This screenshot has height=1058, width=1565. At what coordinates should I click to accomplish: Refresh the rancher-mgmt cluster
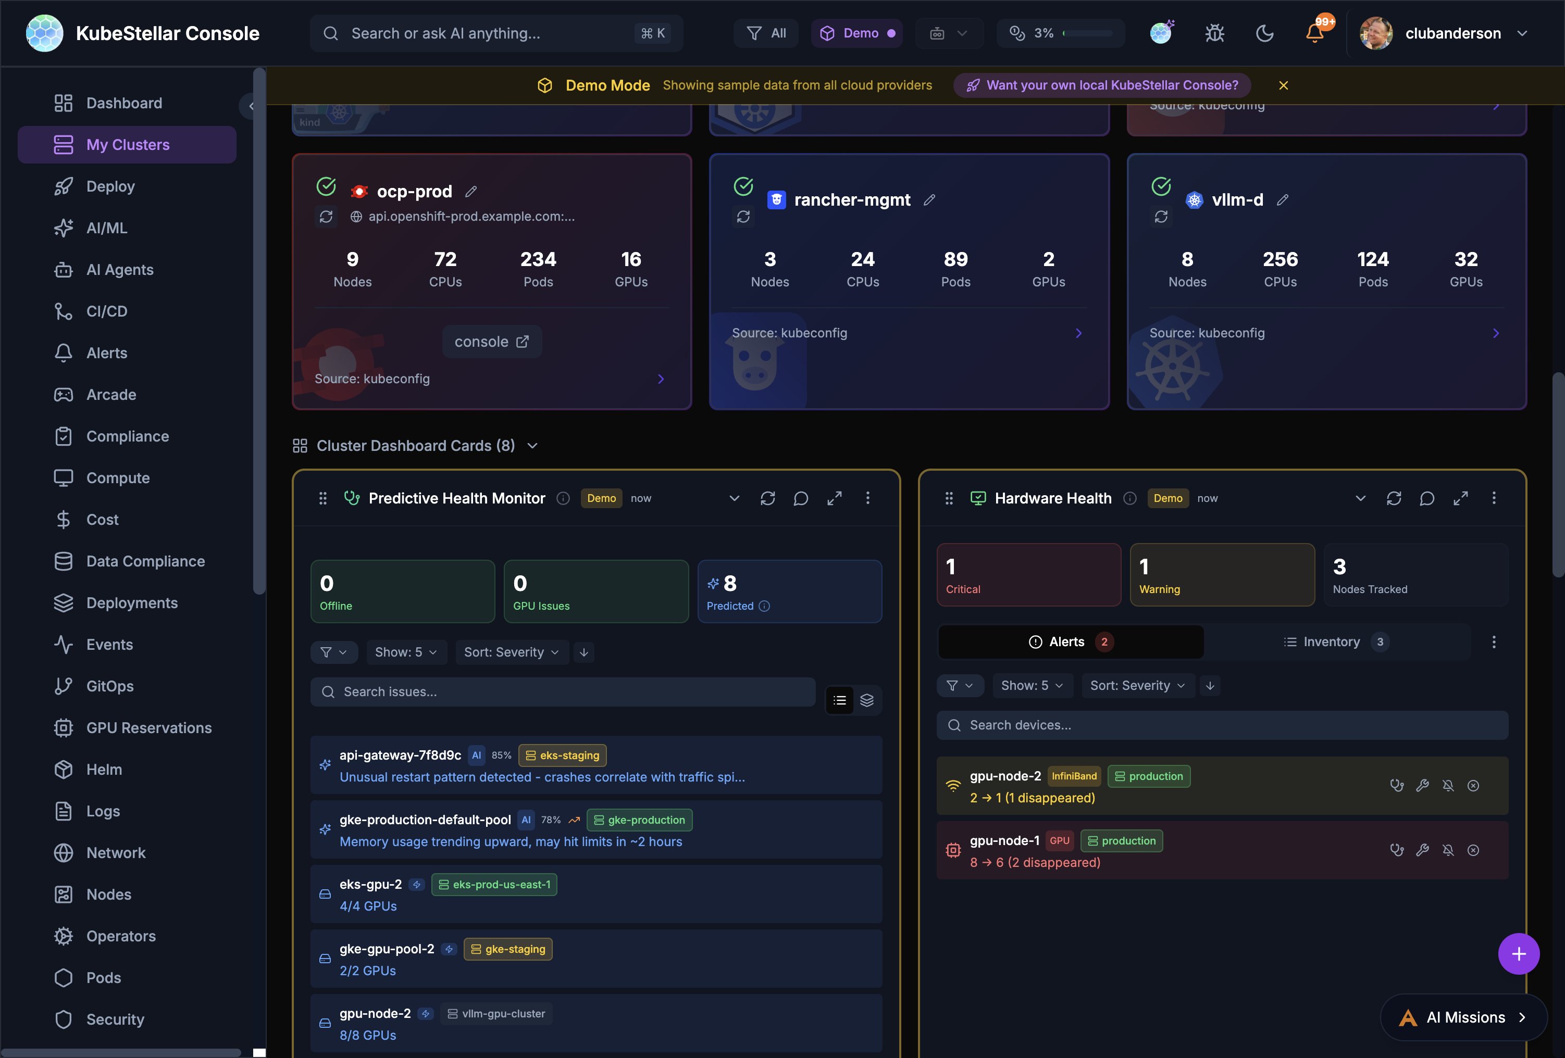point(743,217)
